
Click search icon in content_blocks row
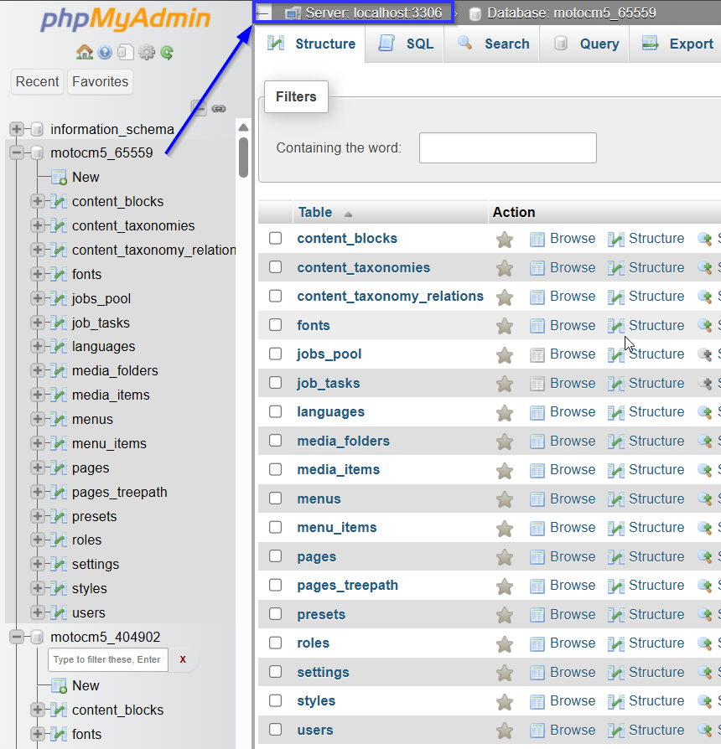pyautogui.click(x=705, y=239)
